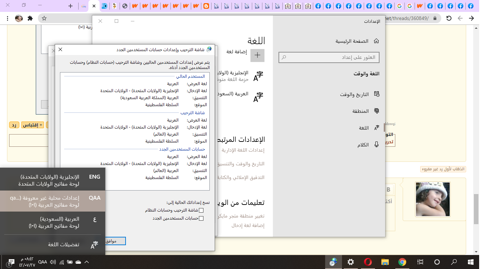
Task: Open the volume speaker icon in tray
Action: pyautogui.click(x=53, y=262)
